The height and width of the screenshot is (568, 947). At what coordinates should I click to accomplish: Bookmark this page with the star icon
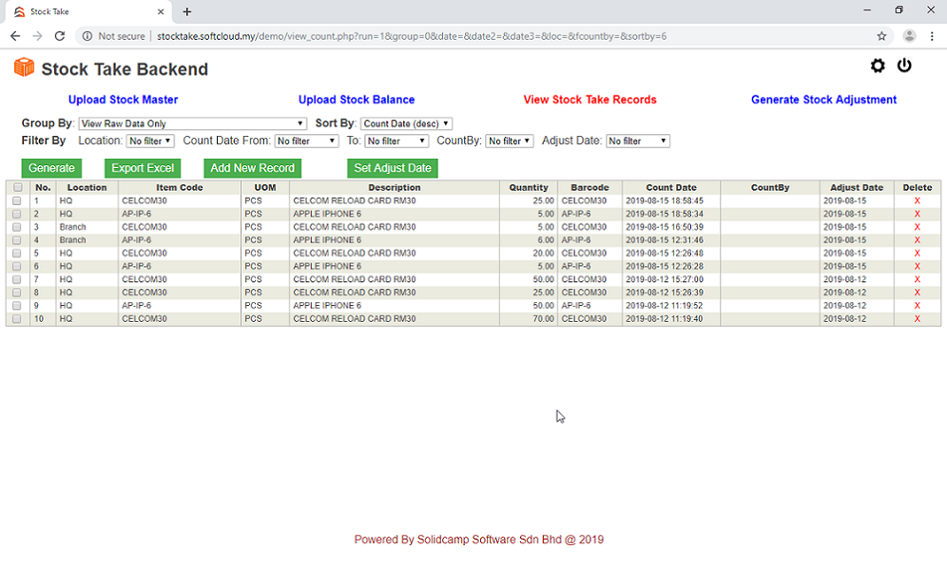[881, 36]
